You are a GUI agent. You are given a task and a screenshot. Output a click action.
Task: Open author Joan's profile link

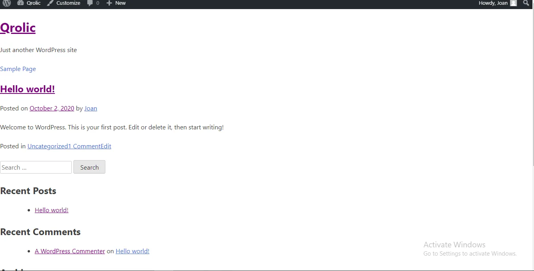(x=90, y=108)
